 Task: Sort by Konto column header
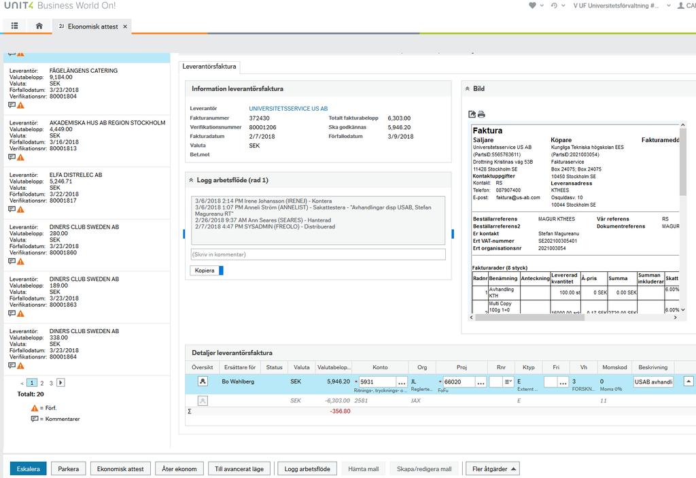point(380,367)
